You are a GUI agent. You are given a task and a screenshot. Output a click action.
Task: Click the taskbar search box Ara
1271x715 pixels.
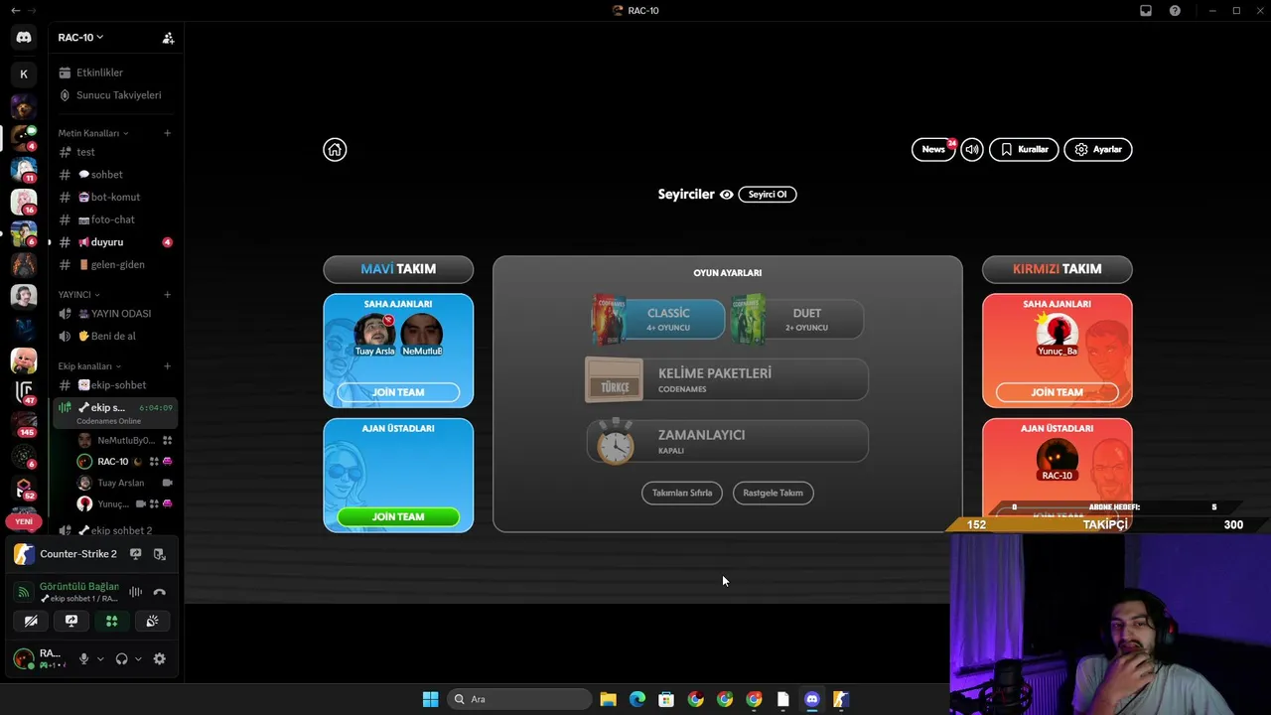point(519,699)
